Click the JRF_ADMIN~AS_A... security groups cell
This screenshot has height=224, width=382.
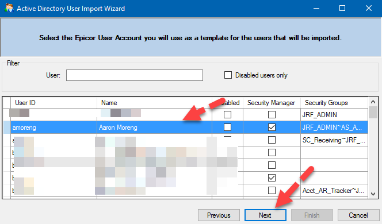pyautogui.click(x=334, y=127)
